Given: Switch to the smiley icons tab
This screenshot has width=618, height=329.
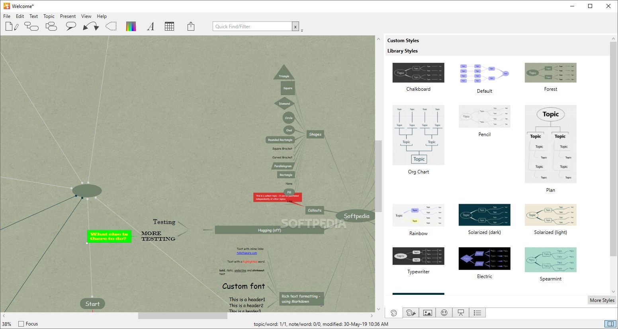Looking at the screenshot, I should point(444,313).
